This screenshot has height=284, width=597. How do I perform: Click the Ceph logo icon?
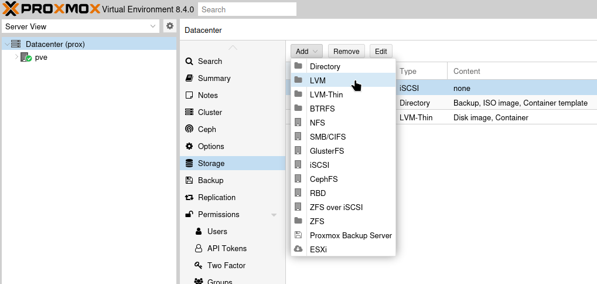tap(189, 129)
